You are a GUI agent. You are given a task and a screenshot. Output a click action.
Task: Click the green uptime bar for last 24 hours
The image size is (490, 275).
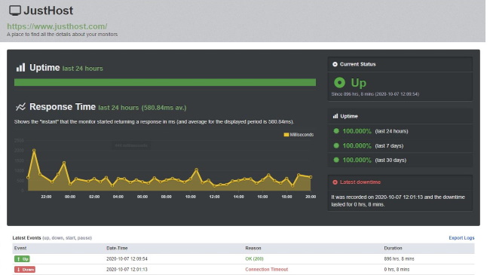coord(165,82)
